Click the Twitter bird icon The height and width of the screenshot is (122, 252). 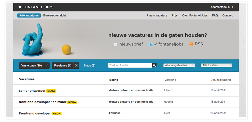click(151, 44)
